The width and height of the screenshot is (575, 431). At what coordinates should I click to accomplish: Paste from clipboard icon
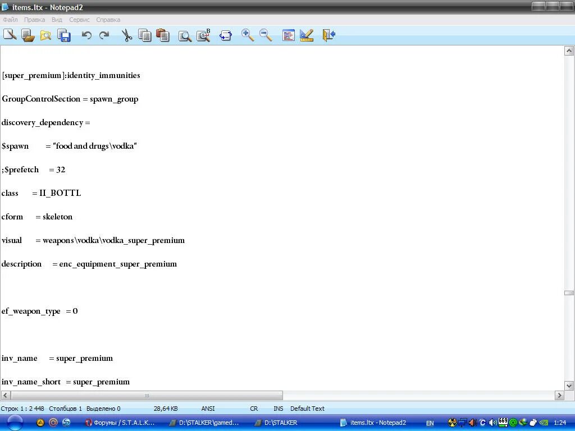[x=163, y=35]
